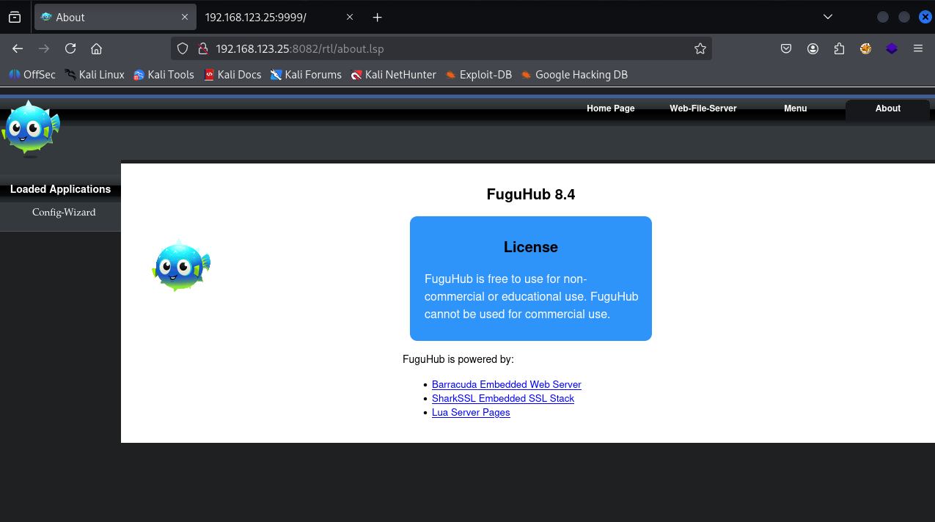This screenshot has width=935, height=522.
Task: Select Config-Wizard in Loaded Applications
Action: (x=64, y=213)
